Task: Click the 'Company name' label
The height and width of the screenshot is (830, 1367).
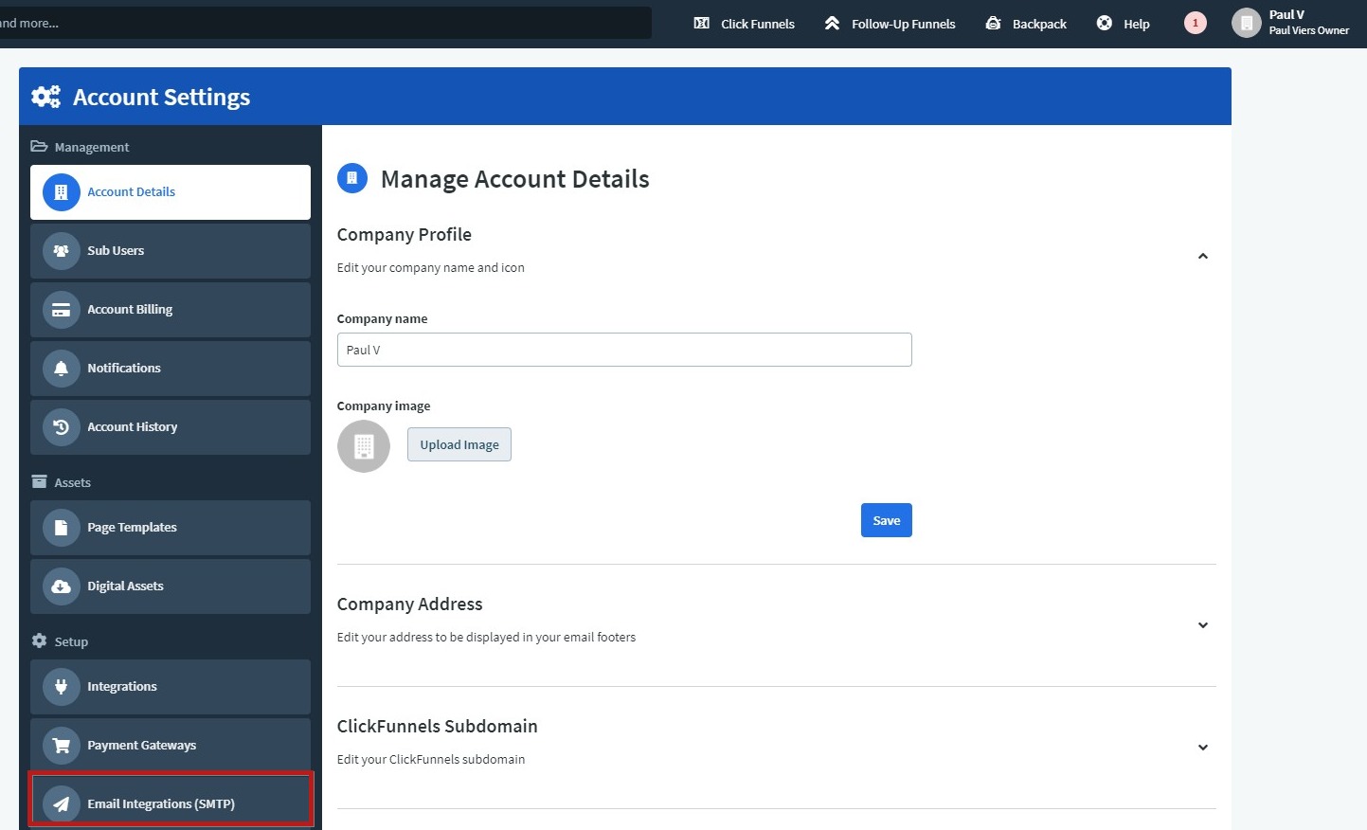Action: click(382, 319)
